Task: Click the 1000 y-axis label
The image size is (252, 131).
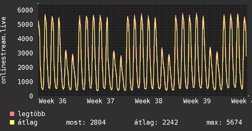Action: (25, 82)
